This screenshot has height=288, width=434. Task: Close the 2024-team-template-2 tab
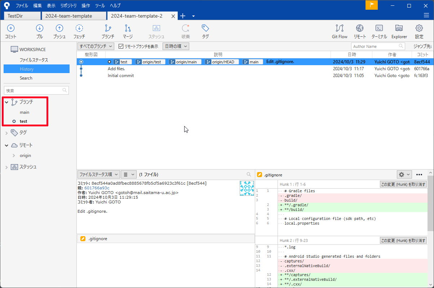click(173, 16)
